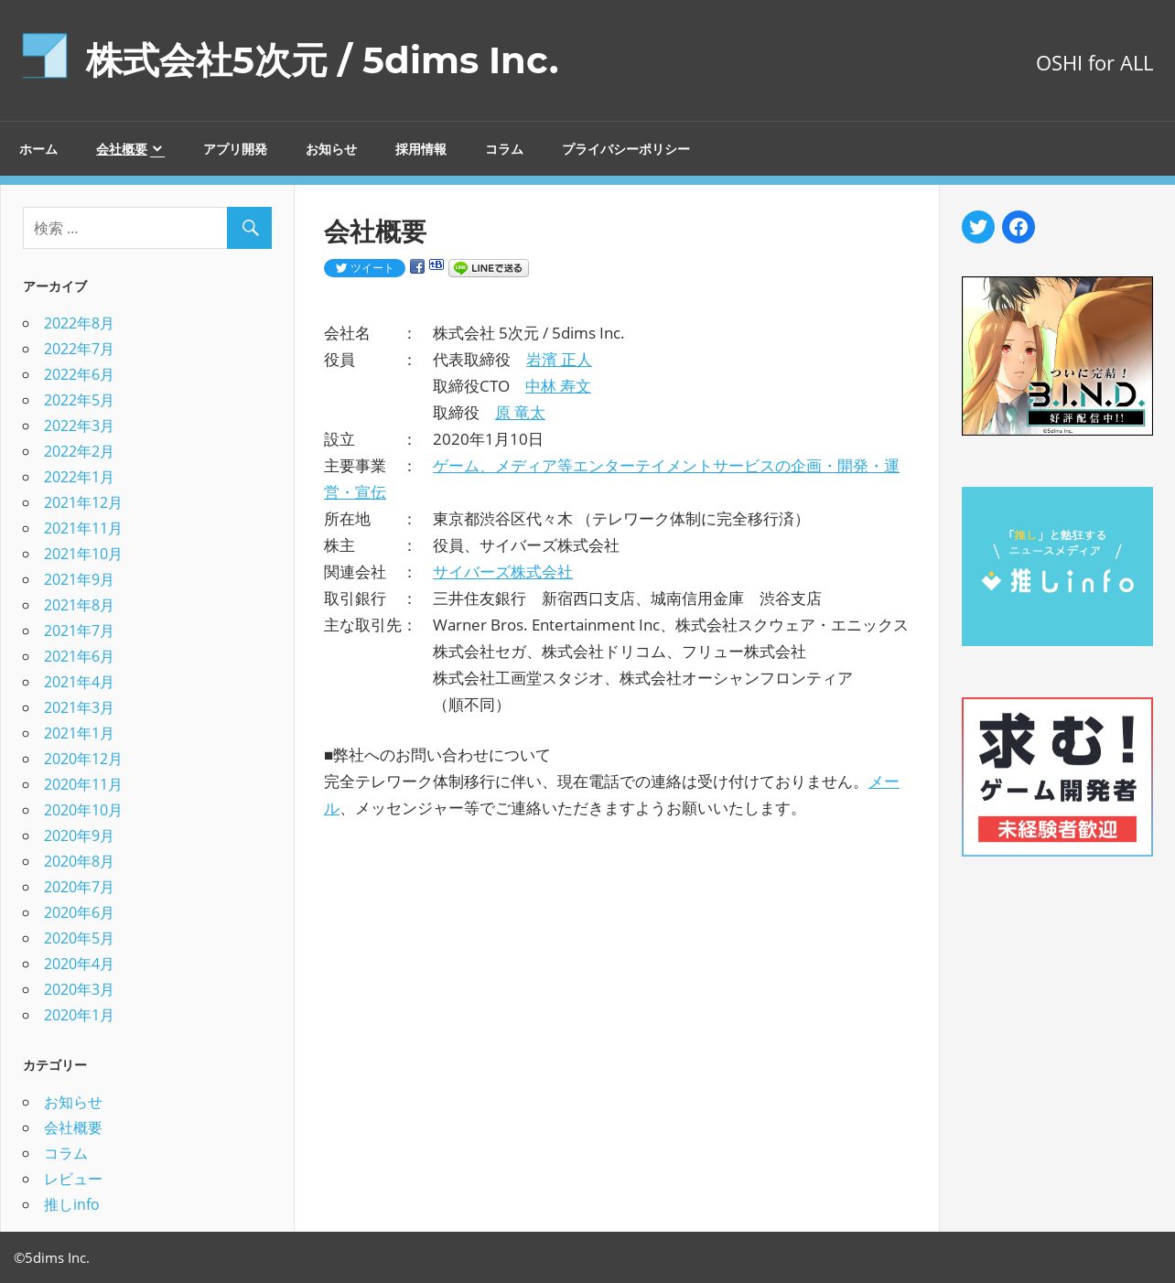Open the 求む！ゲーム開発者 recruitment banner
1175x1283 pixels.
click(1057, 777)
